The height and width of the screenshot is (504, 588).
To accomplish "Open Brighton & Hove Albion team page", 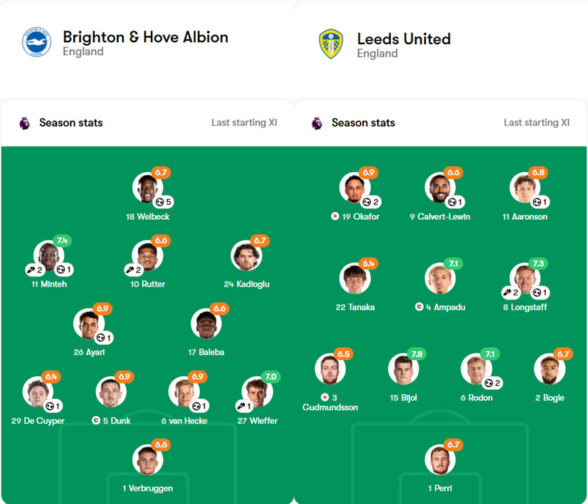I will [145, 37].
